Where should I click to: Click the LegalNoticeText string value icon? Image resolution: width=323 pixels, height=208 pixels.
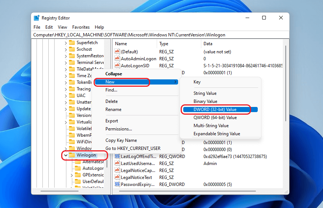coord(117,177)
